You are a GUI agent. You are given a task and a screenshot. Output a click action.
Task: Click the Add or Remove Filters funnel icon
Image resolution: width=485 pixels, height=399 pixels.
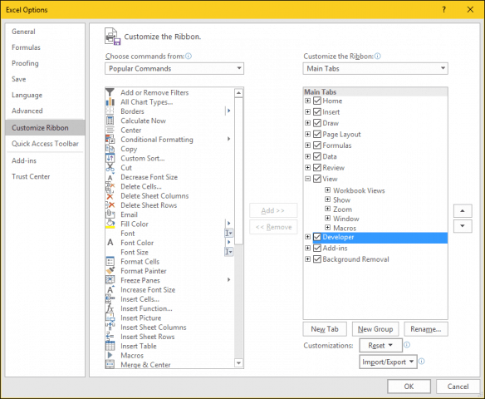(x=110, y=92)
